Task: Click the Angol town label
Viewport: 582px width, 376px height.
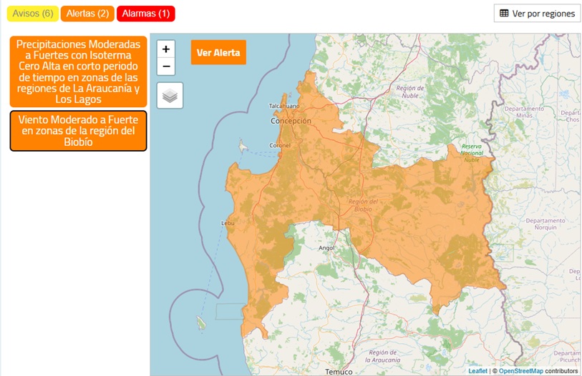Action: (326, 248)
